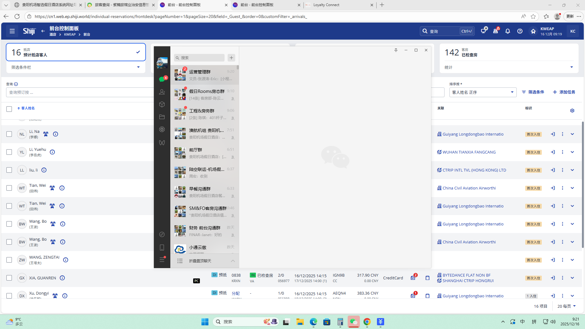Open the Shiji hamburger menu
Screen dimensions: 585x329
pos(12,31)
